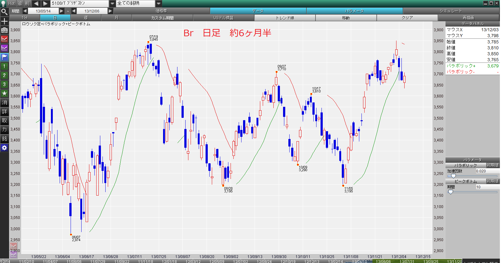Open settings with the blue gear icon
This screenshot has height=263, width=503.
4,148
